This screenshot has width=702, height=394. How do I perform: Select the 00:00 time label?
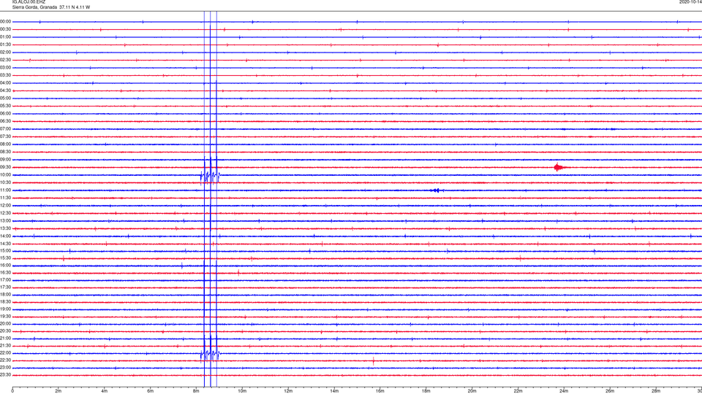[x=6, y=21]
